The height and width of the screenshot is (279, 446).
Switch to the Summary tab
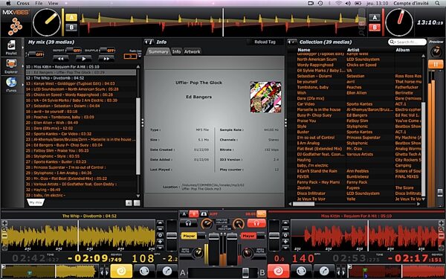(x=158, y=51)
